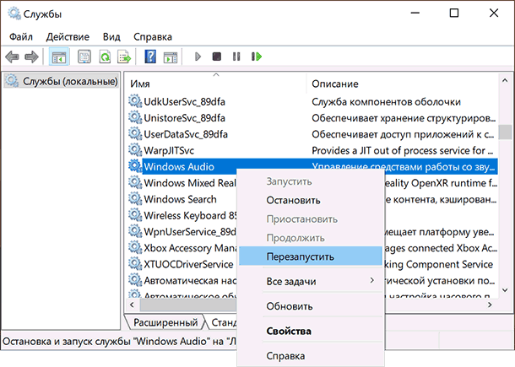This screenshot has height=367, width=515.
Task: Select the WarpJITSvc service row
Action: 312,150
